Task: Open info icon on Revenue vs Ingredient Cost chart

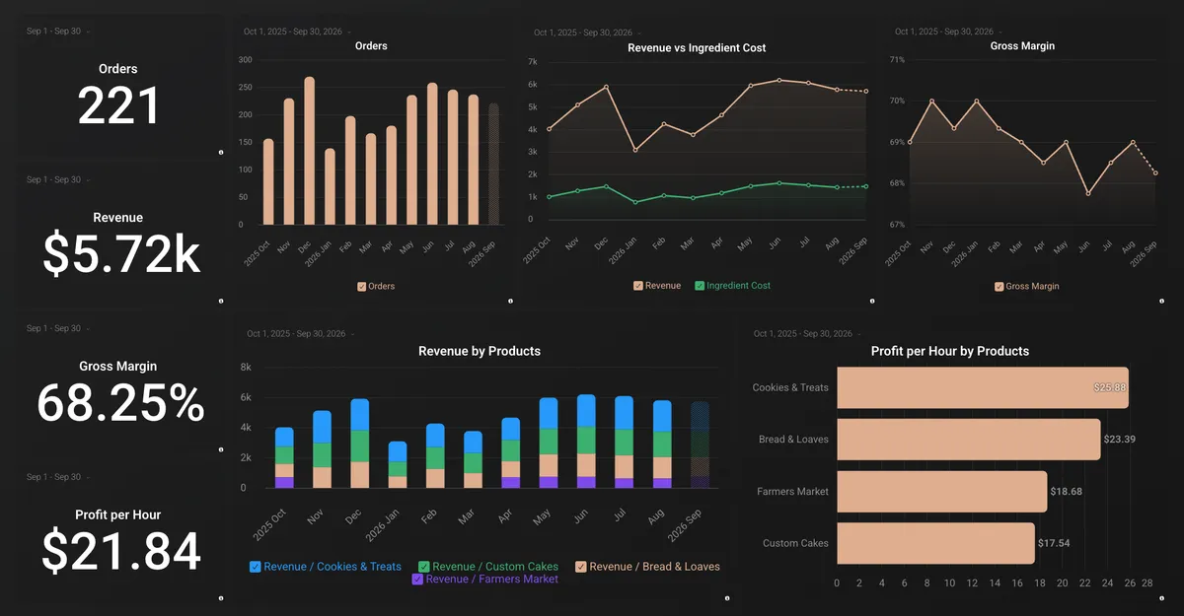Action: [872, 301]
